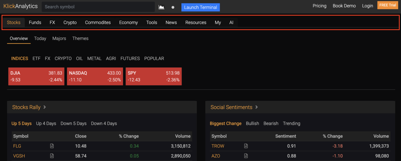Select the Overview sub-tab
The width and height of the screenshot is (401, 161).
click(x=19, y=38)
